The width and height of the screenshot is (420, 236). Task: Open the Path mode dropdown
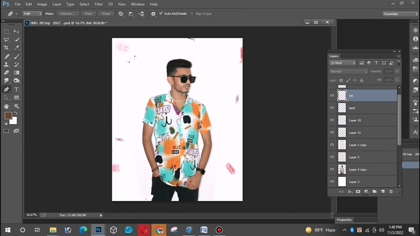[32, 14]
